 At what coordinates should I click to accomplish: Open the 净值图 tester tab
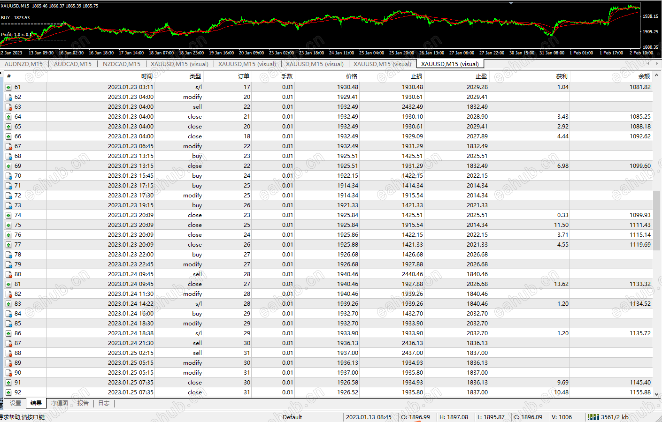pos(60,403)
